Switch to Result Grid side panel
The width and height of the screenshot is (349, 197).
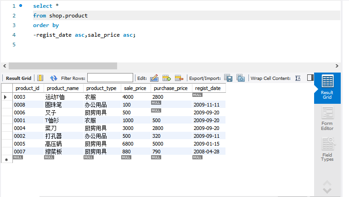coord(327,88)
